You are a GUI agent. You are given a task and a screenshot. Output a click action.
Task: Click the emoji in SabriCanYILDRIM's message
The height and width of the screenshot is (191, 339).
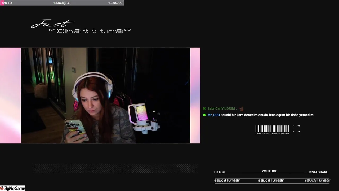coord(241,108)
